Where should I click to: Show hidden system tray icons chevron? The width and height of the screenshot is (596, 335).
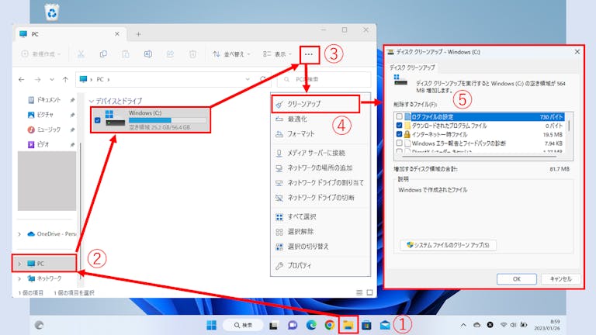(463, 325)
